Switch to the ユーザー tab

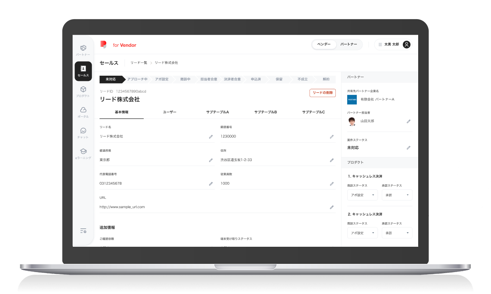[x=171, y=112]
